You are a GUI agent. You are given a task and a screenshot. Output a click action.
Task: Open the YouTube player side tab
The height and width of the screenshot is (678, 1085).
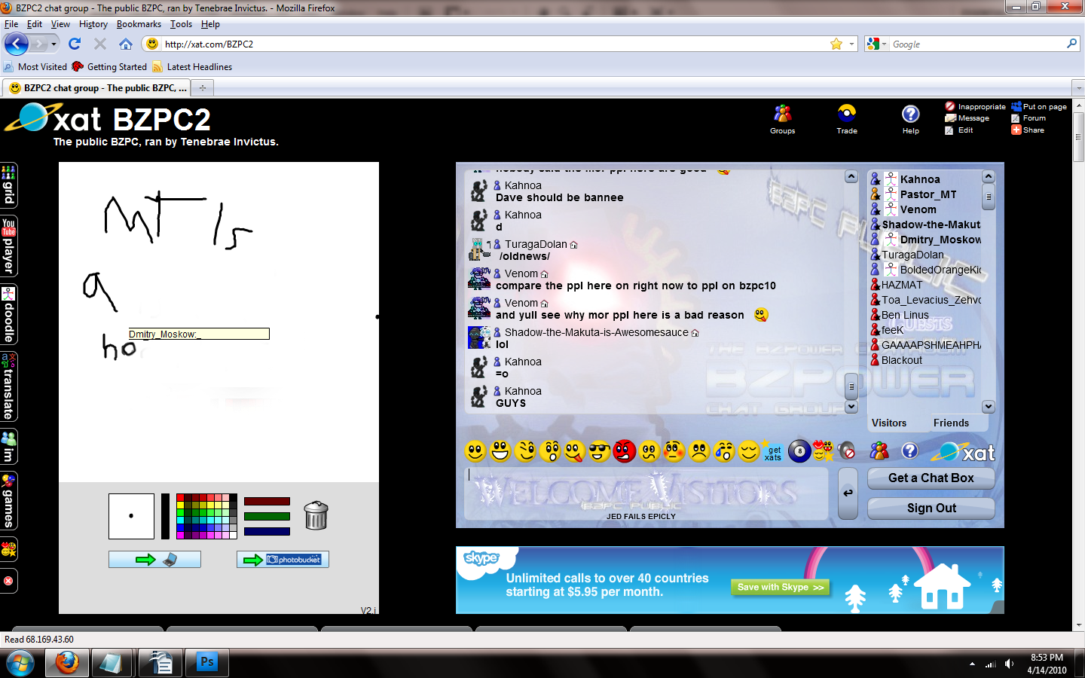tap(8, 246)
